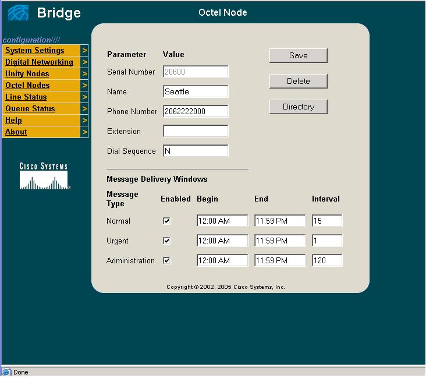Click the Serial Number field
Viewport: 426px width, 378px height.
[x=196, y=72]
